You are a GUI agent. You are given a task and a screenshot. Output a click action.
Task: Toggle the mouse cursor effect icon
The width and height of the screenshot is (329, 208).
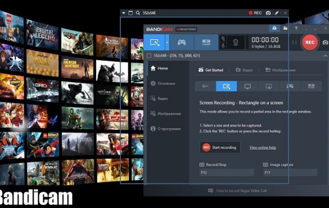[223, 39]
